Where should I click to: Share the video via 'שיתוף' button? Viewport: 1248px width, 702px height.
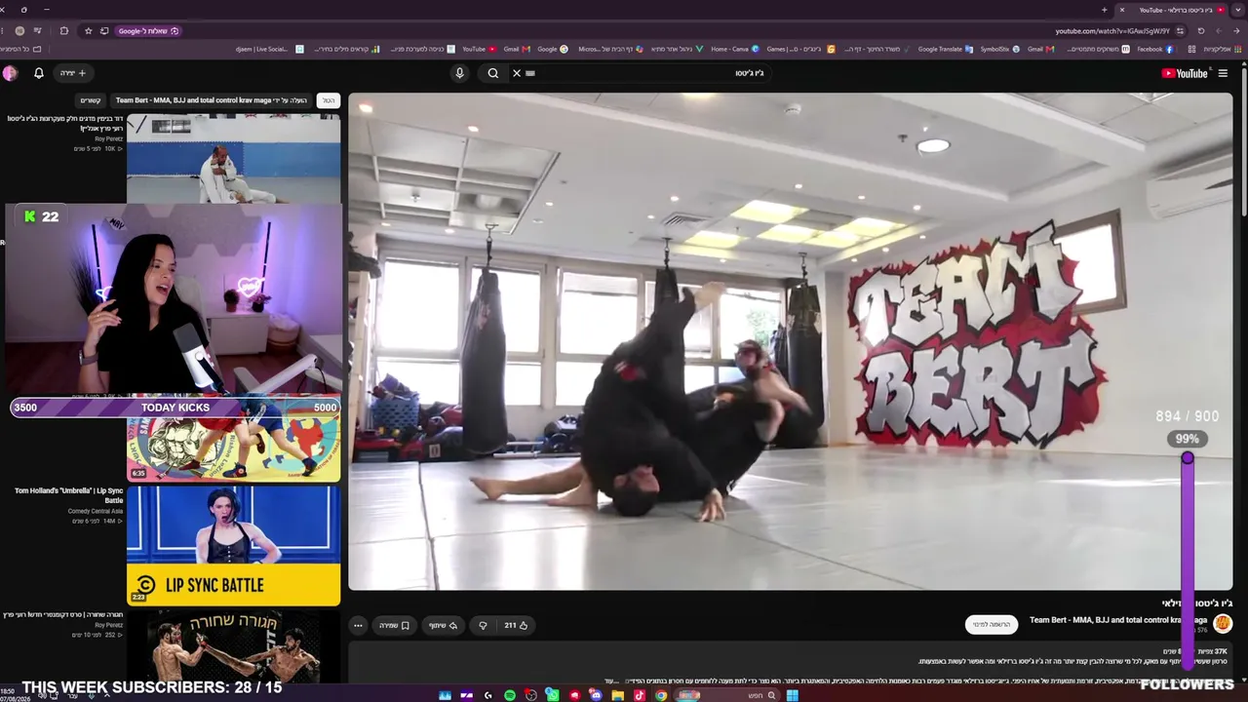(x=443, y=625)
